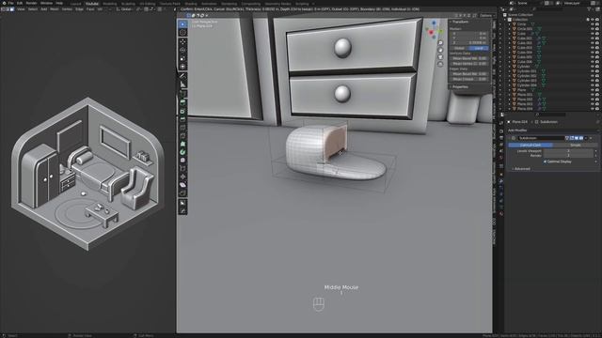Image resolution: width=602 pixels, height=338 pixels.
Task: Select the Measure ruler tool
Action: tap(182, 84)
